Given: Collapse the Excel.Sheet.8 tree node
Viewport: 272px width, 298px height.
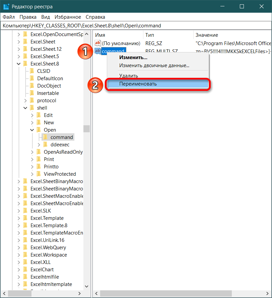Looking at the screenshot, I should tap(19, 63).
